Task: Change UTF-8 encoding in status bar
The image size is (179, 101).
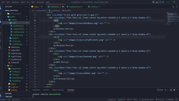Action: pyautogui.click(x=129, y=100)
